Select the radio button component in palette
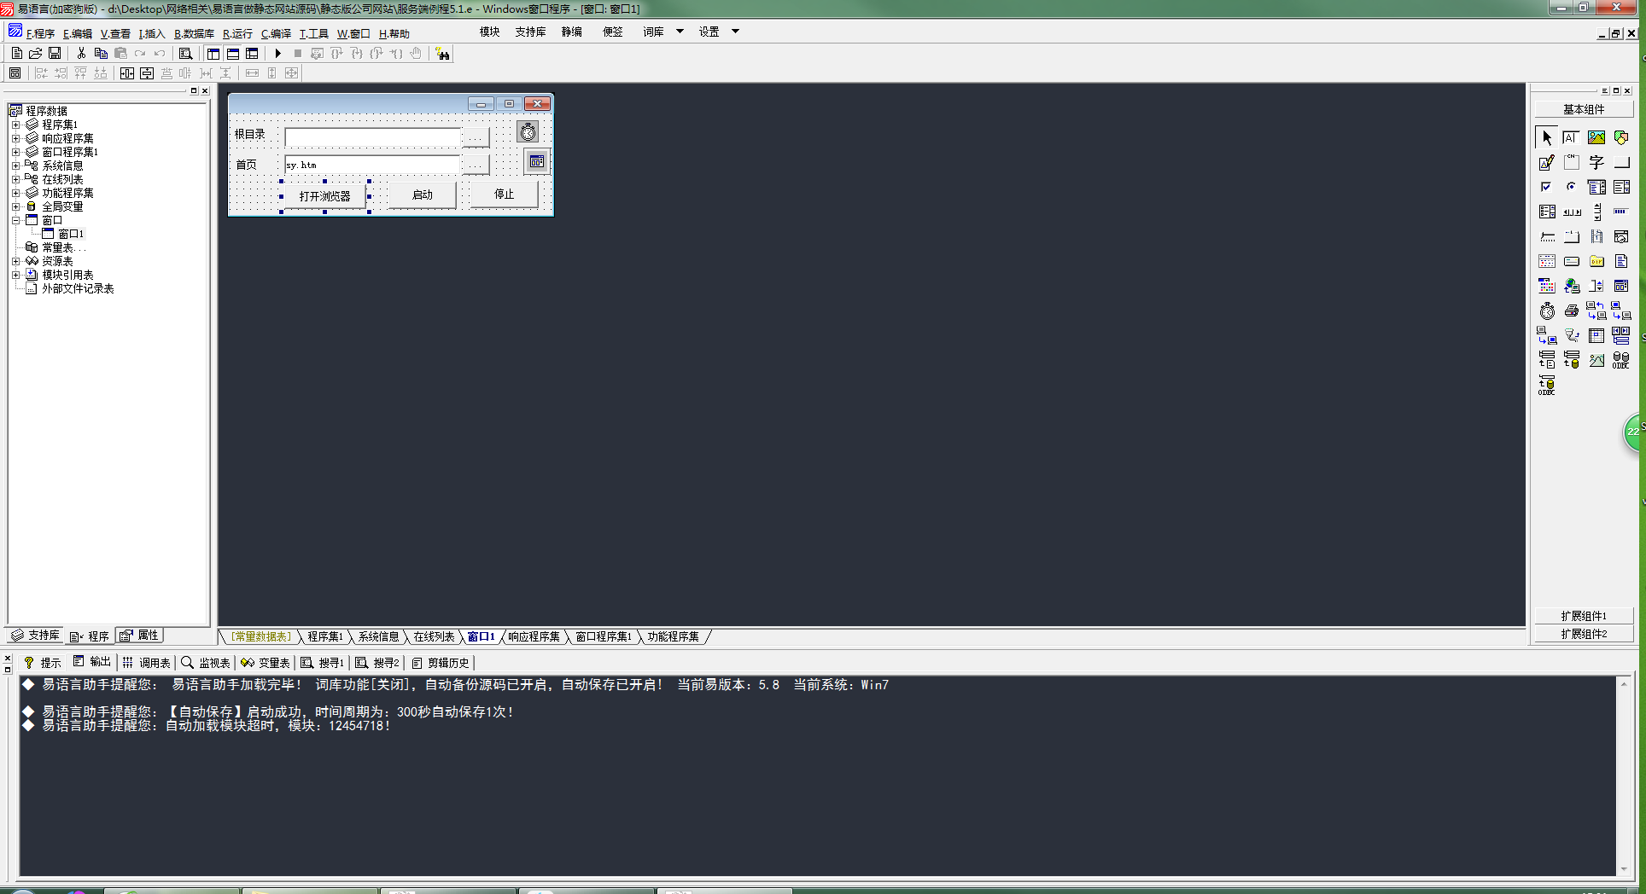 [x=1572, y=187]
